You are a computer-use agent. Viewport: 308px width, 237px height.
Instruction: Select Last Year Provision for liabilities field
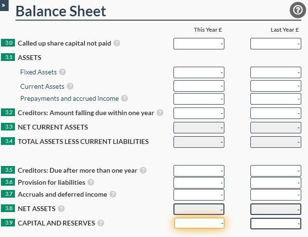[276, 183]
